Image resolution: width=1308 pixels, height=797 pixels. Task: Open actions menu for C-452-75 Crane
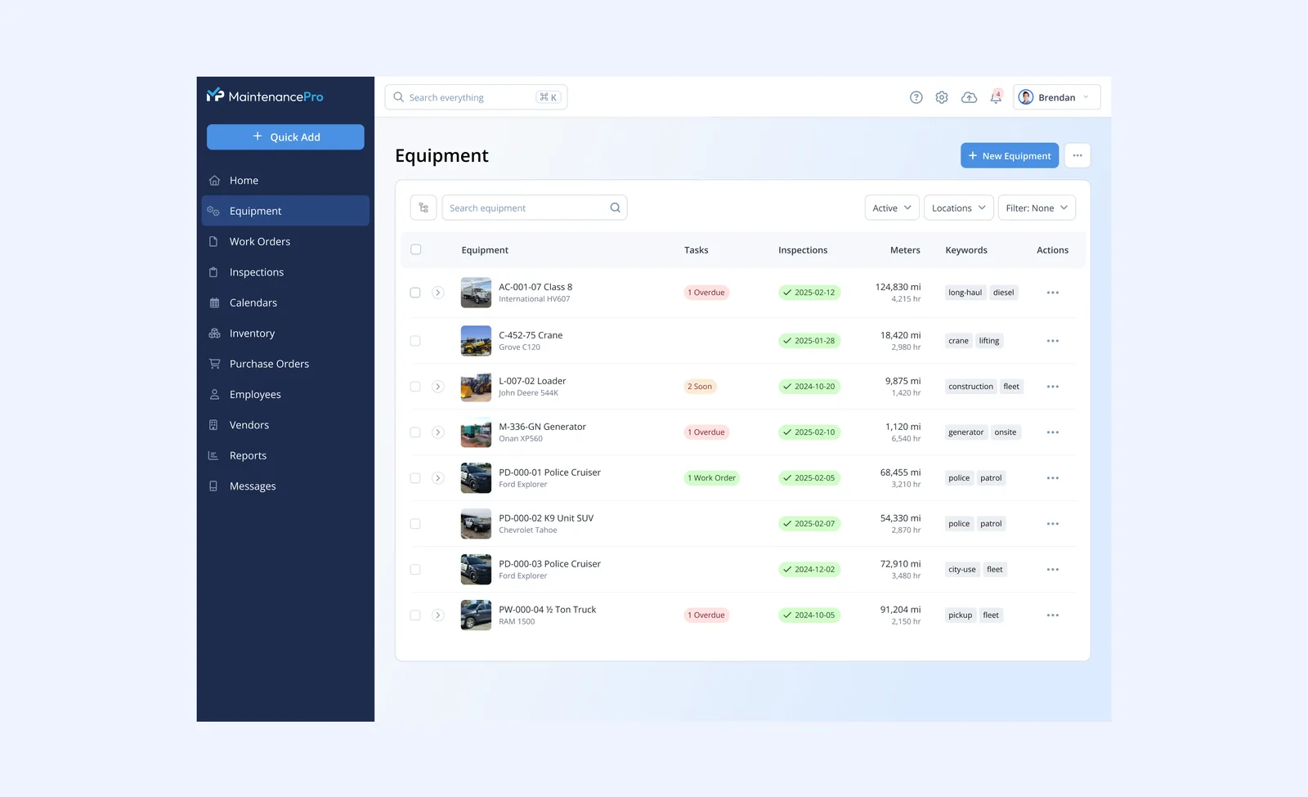[1053, 341]
